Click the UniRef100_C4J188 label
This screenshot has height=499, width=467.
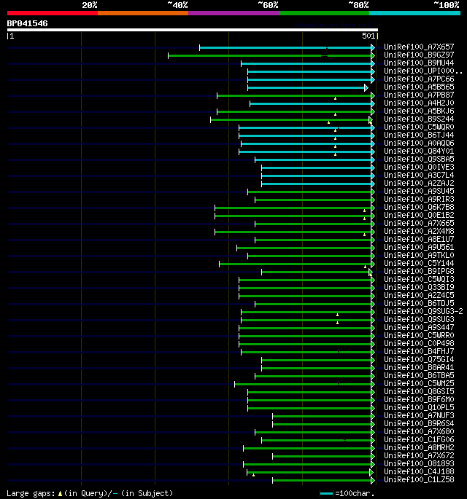(419, 472)
